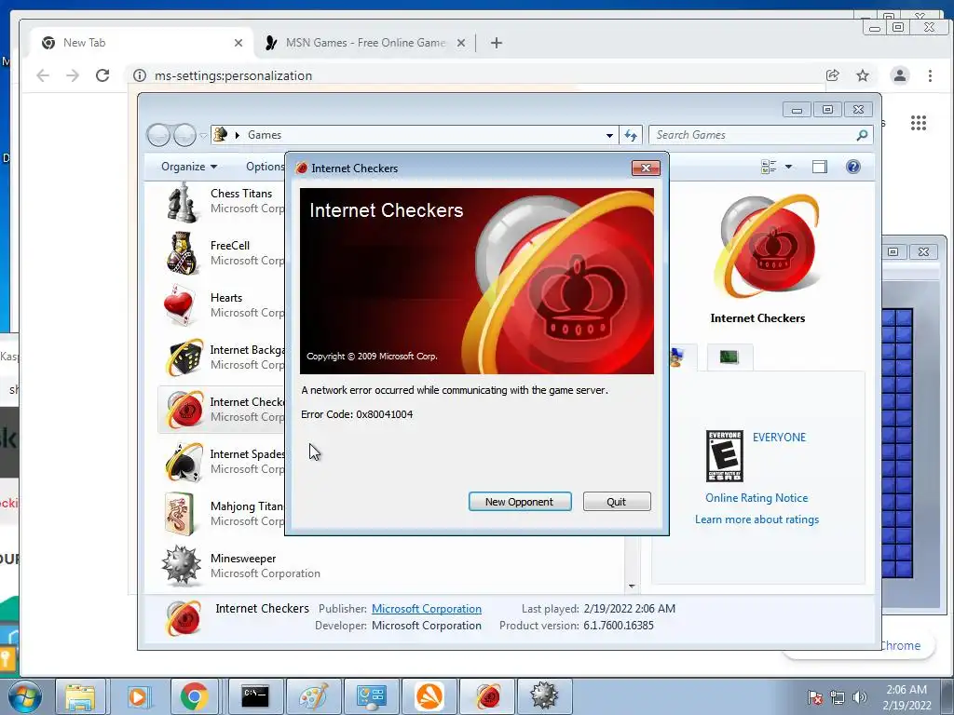Screen dimensions: 954x715
Task: Open Games explorer help icon
Action: pyautogui.click(x=853, y=167)
